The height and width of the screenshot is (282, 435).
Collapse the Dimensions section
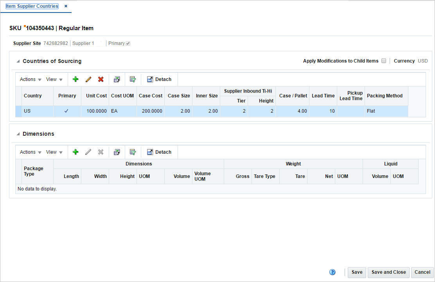18,134
